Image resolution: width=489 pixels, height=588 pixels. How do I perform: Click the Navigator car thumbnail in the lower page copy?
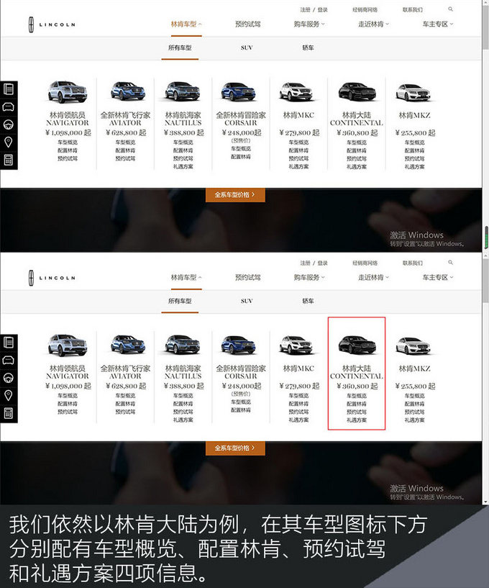(x=68, y=345)
